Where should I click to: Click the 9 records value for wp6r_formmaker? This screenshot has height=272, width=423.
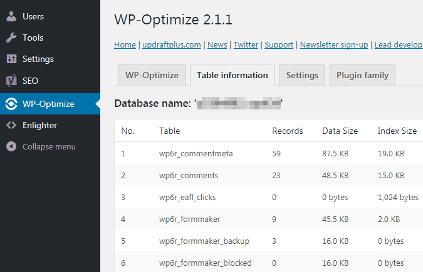pyautogui.click(x=274, y=219)
